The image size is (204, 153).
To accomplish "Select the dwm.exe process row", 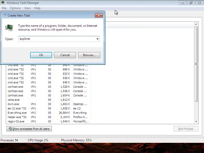I will tap(48, 104).
